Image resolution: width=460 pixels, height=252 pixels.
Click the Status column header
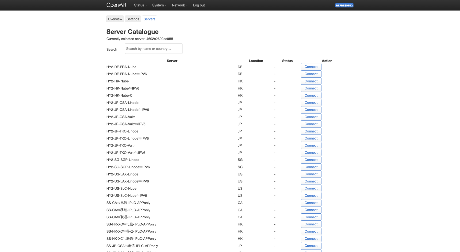pyautogui.click(x=287, y=61)
